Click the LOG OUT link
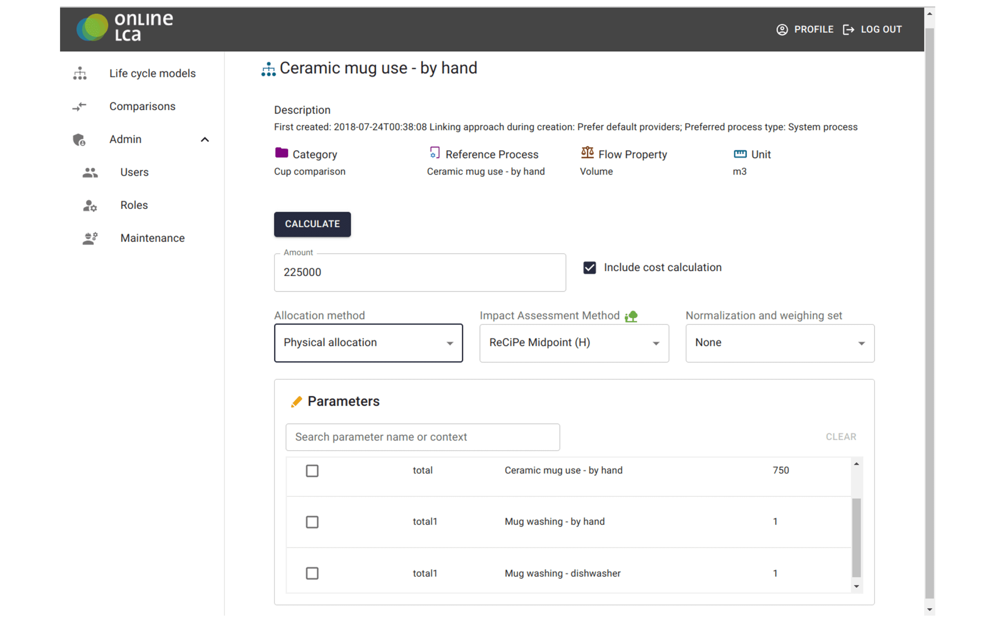995x622 pixels. tap(872, 29)
